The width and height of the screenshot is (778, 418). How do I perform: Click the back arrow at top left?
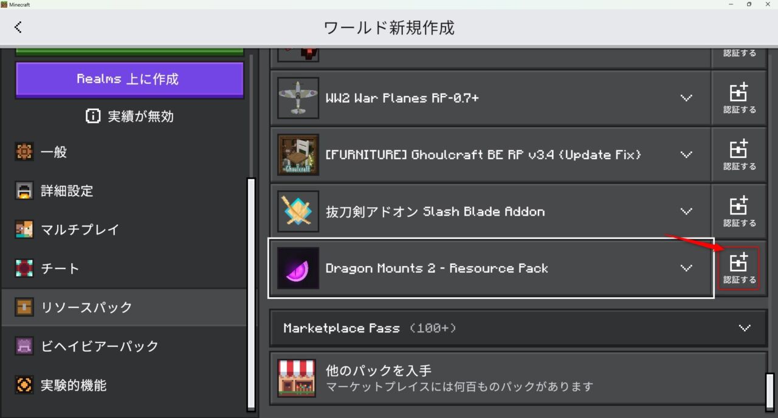[x=18, y=27]
